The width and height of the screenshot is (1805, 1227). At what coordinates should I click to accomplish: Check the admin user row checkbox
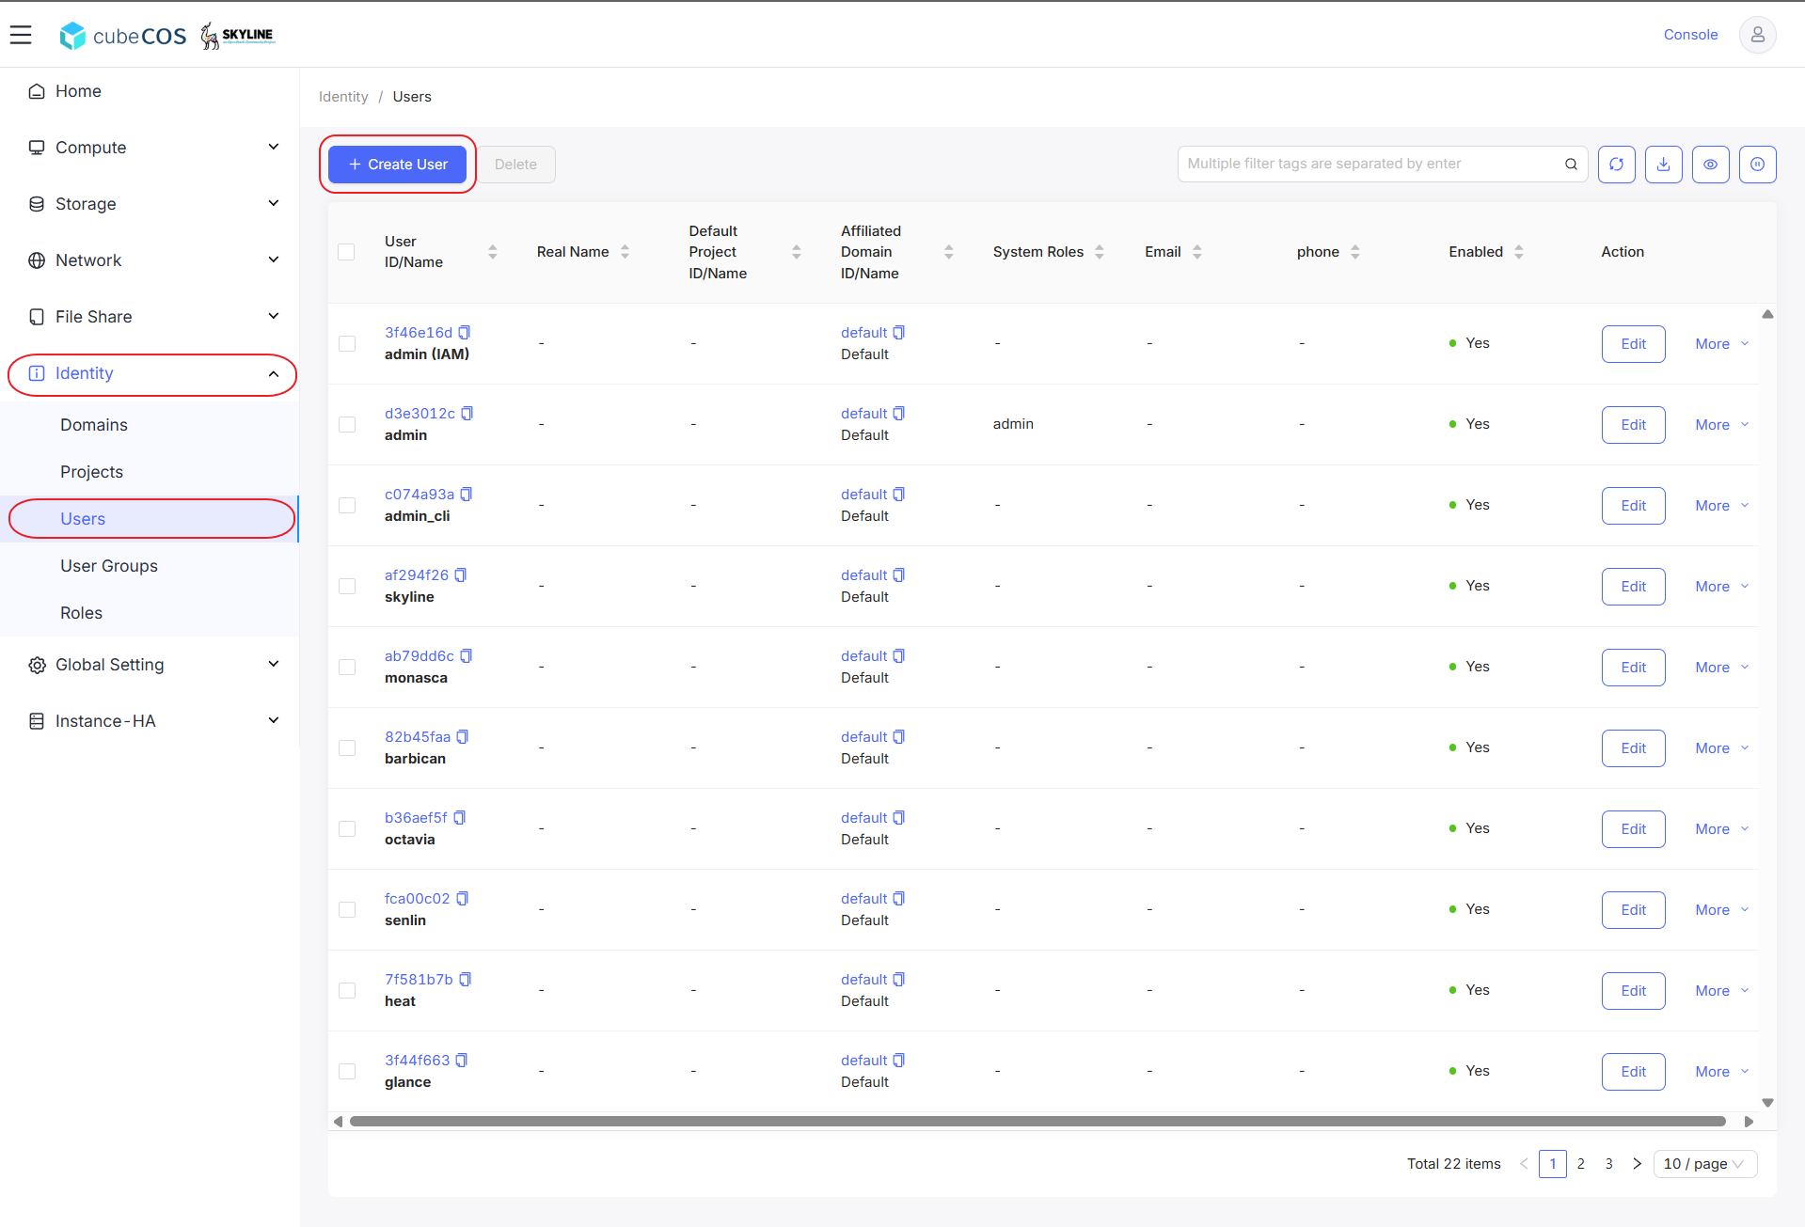coord(347,424)
